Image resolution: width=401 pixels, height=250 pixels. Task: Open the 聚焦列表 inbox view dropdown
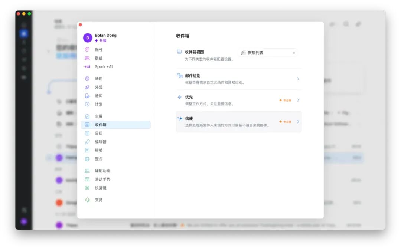(x=268, y=53)
